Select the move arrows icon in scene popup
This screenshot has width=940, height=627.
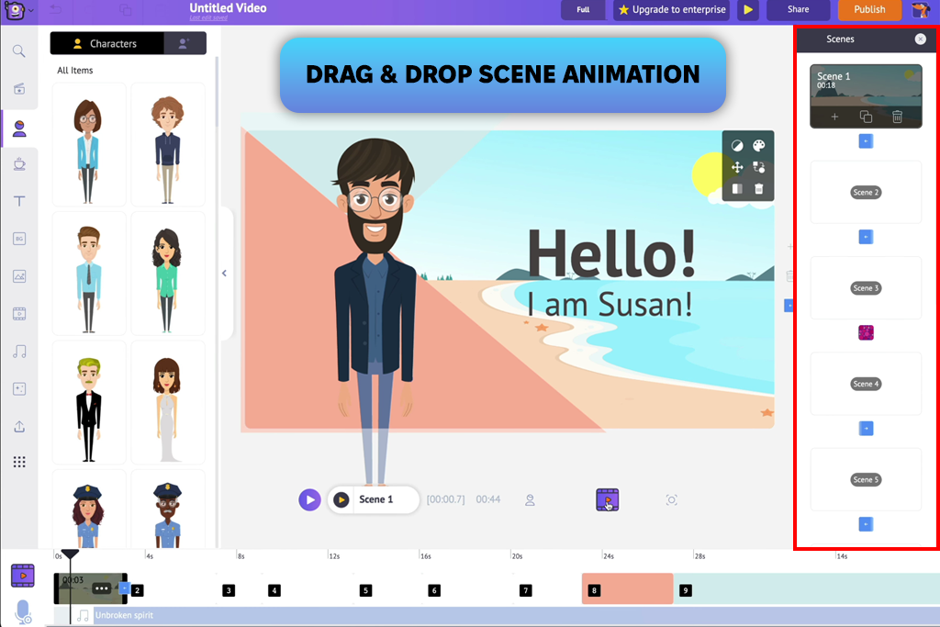737,167
